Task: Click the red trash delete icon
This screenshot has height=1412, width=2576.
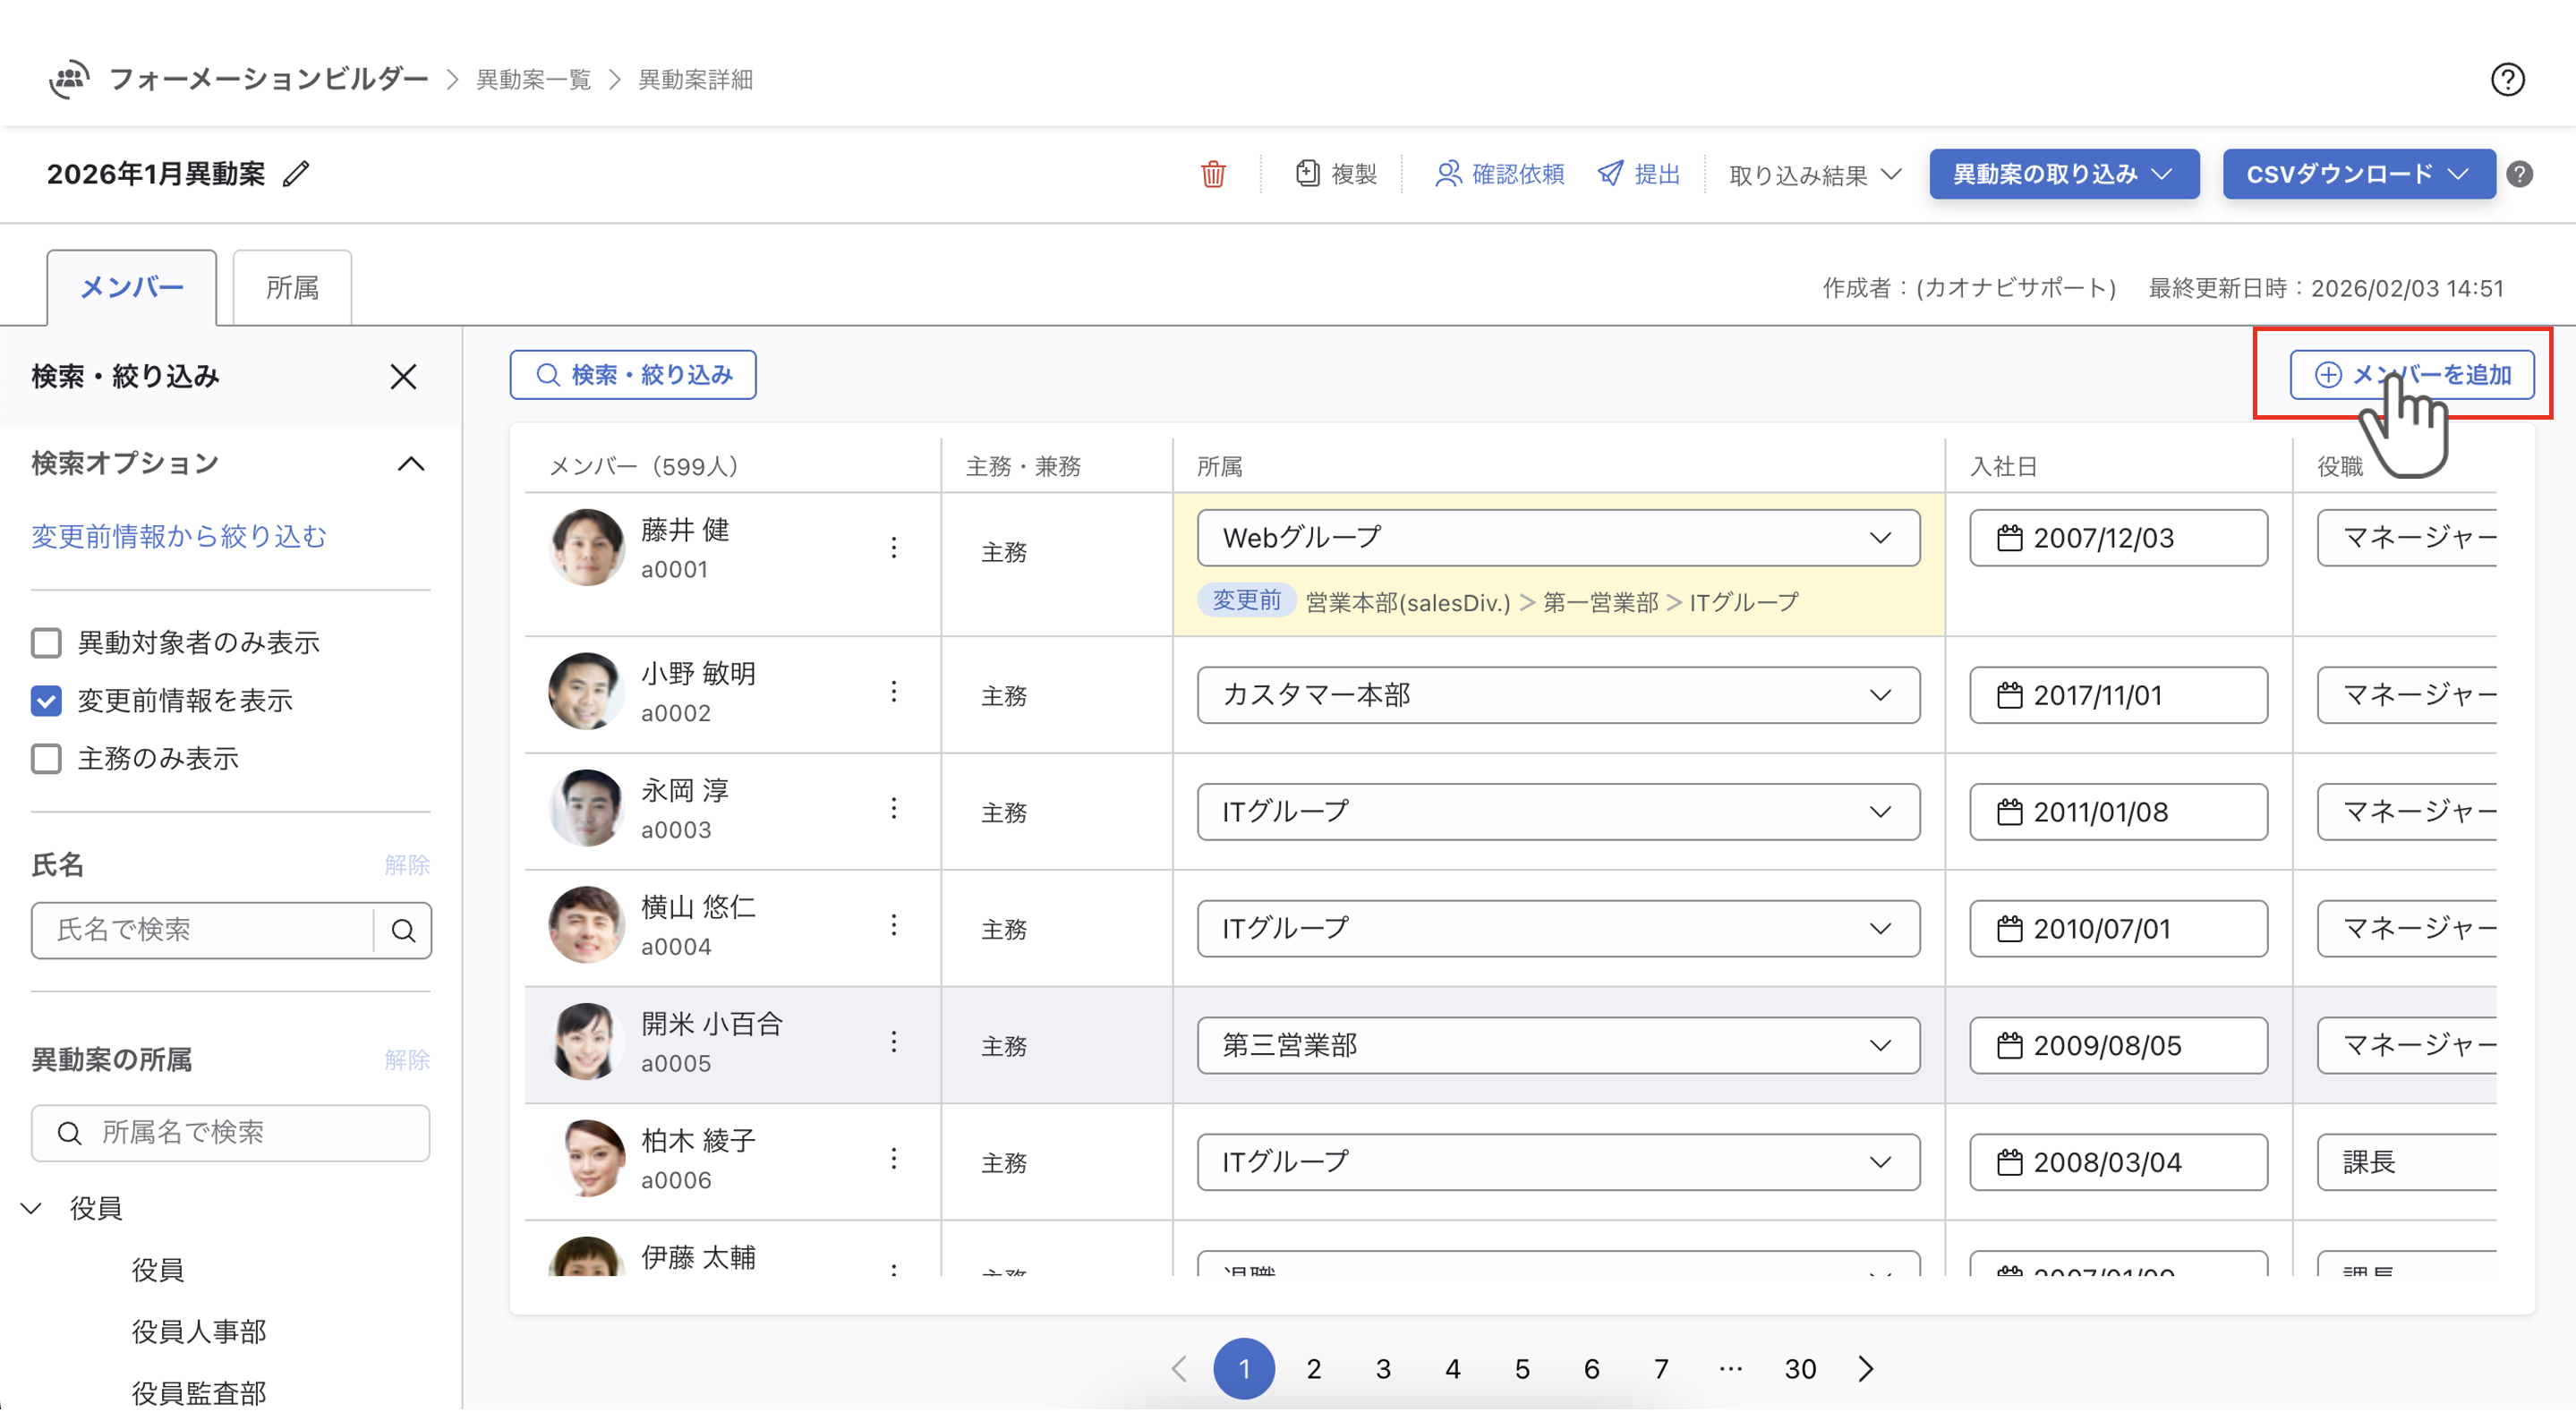Action: (1213, 174)
